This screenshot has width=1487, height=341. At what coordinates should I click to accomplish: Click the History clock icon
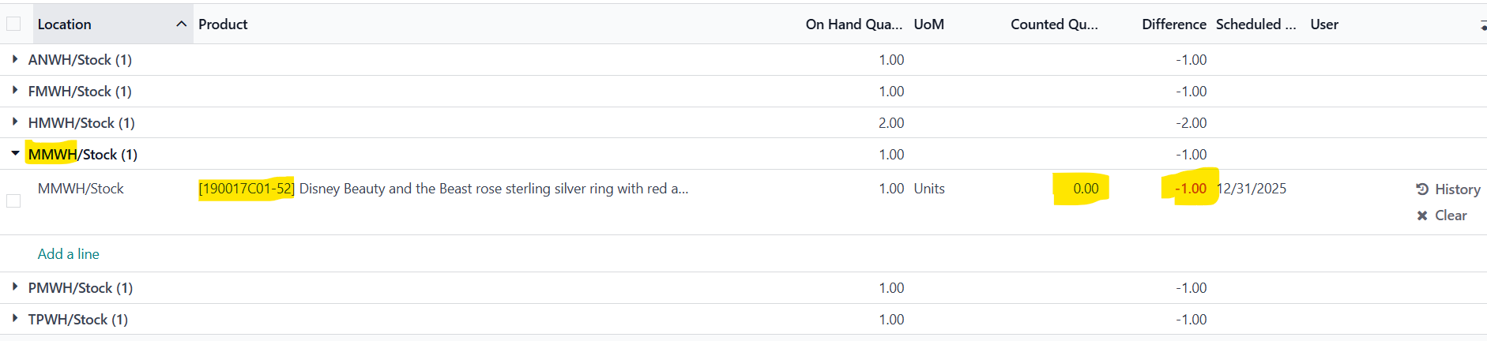coord(1422,189)
